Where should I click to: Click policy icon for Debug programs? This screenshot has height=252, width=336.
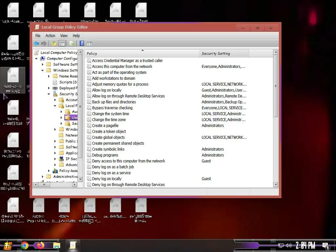pos(89,155)
